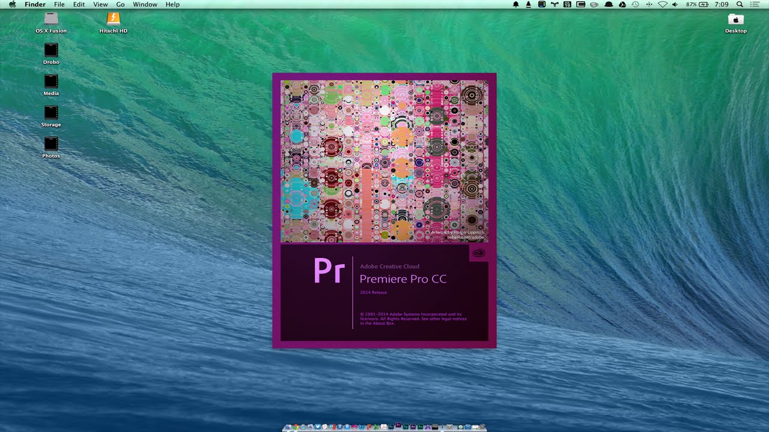This screenshot has height=432, width=769.
Task: Click Premiere Pro icon in the Dock
Action: pos(398,425)
